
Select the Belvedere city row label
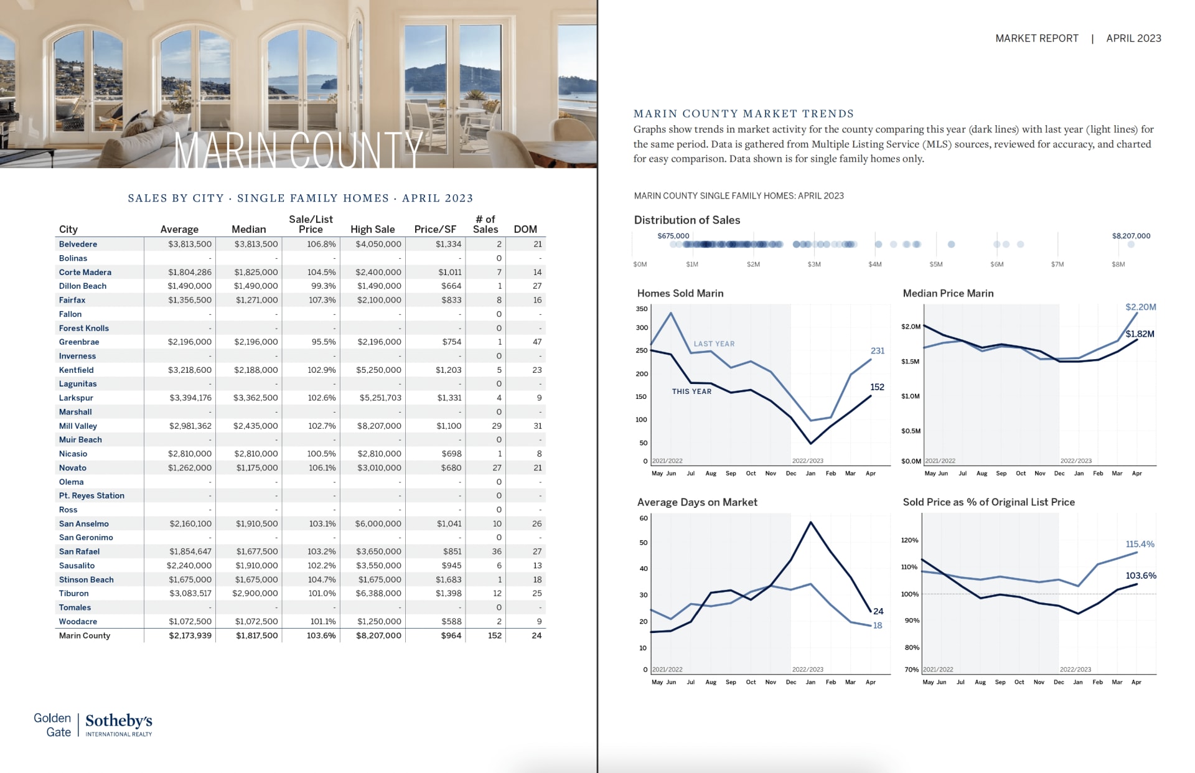[78, 244]
